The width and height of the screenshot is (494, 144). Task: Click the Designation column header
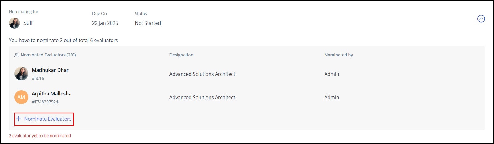coord(181,55)
